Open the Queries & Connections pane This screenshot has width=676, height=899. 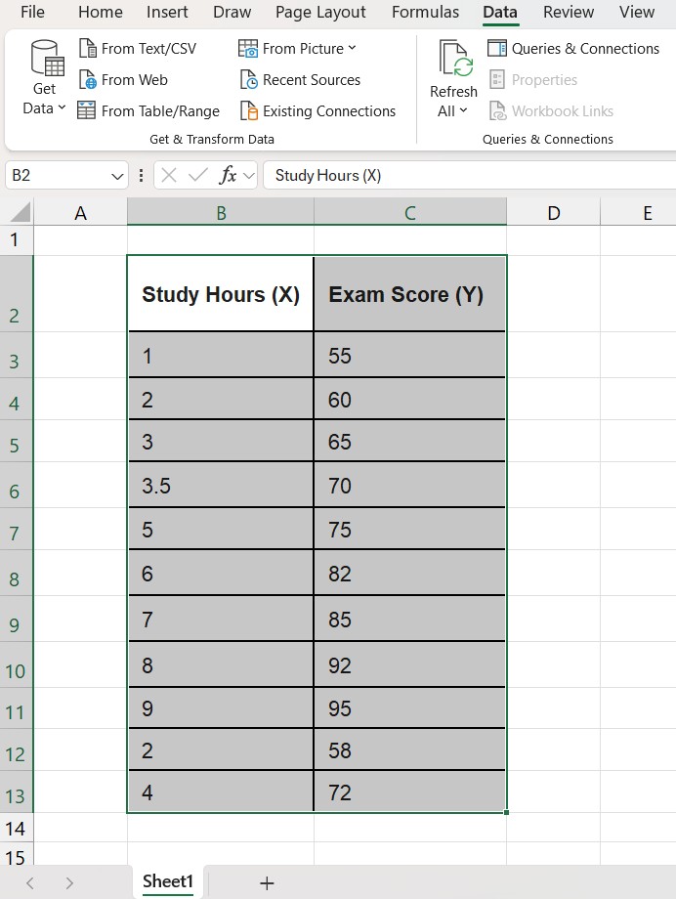tap(573, 49)
